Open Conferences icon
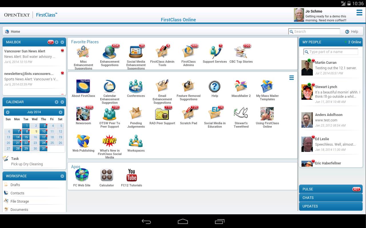The height and width of the screenshot is (228, 366). pos(136,86)
